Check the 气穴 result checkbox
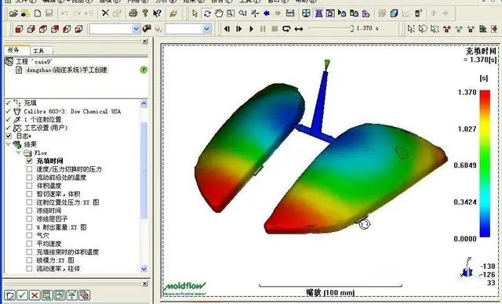 (29, 235)
